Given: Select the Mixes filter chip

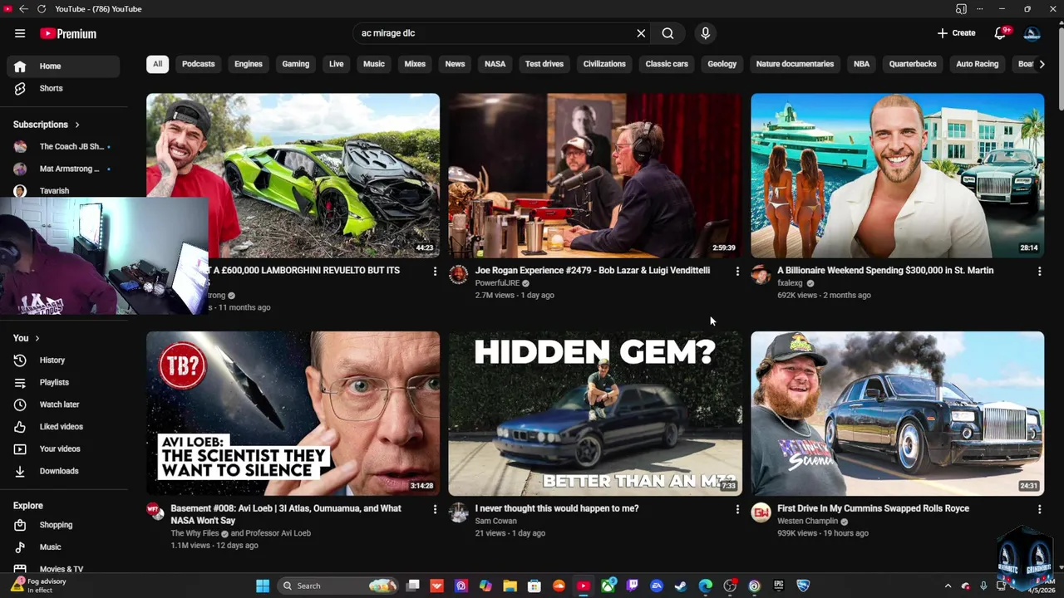Looking at the screenshot, I should pos(415,64).
